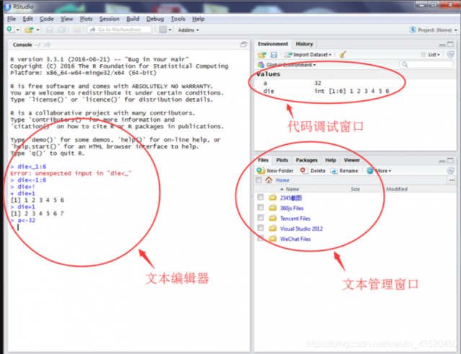Open the Addins dropdown
The image size is (461, 354).
tap(188, 30)
